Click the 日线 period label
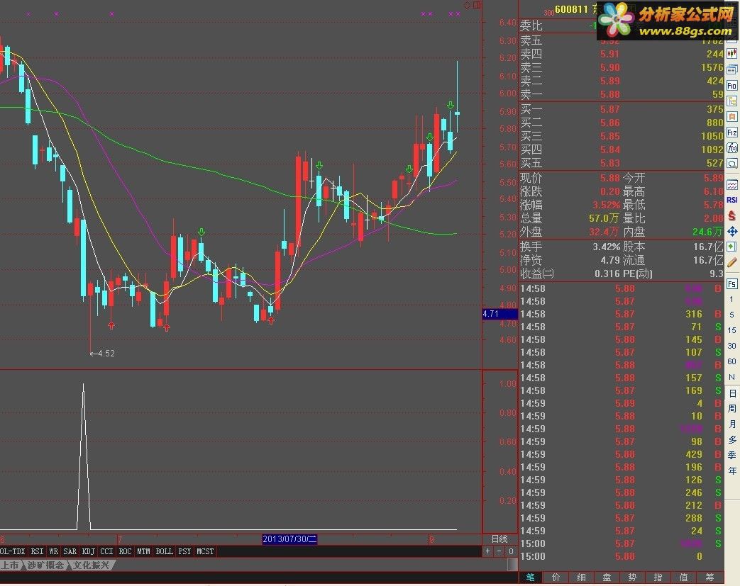This screenshot has height=586, width=740. click(499, 539)
